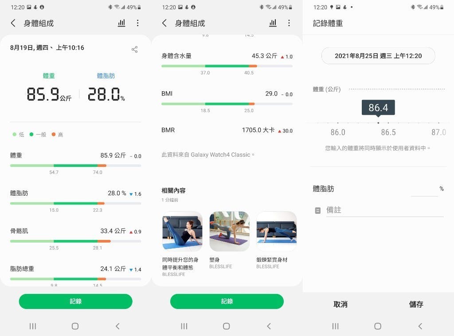Tap system back button in middle screen

[x=269, y=326]
